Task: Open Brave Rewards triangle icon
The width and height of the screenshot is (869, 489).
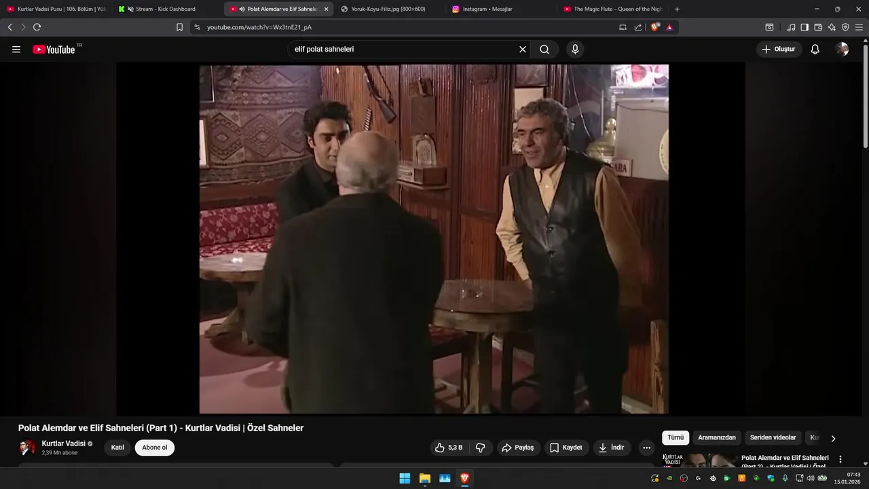Action: [x=669, y=27]
